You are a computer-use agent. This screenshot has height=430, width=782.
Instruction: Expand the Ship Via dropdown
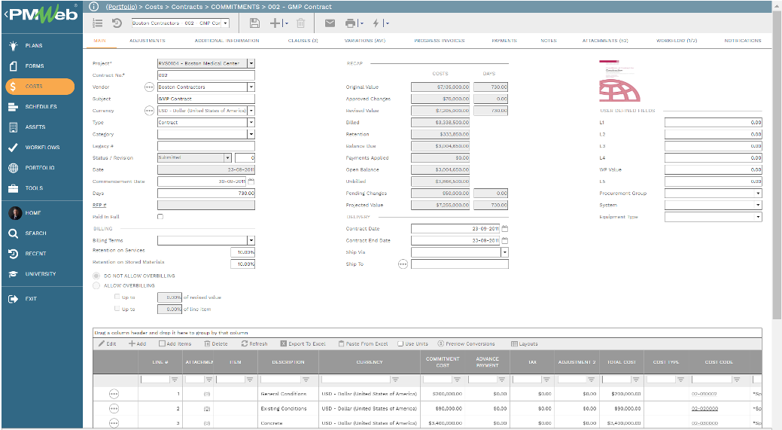coord(505,252)
